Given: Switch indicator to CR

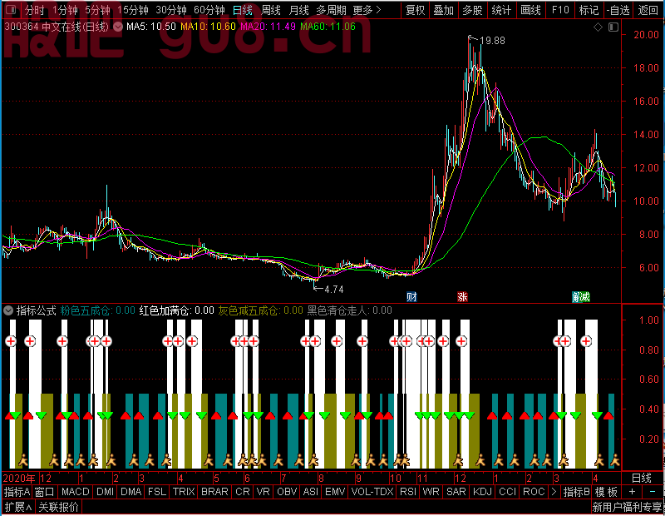Looking at the screenshot, I should pyautogui.click(x=243, y=492).
